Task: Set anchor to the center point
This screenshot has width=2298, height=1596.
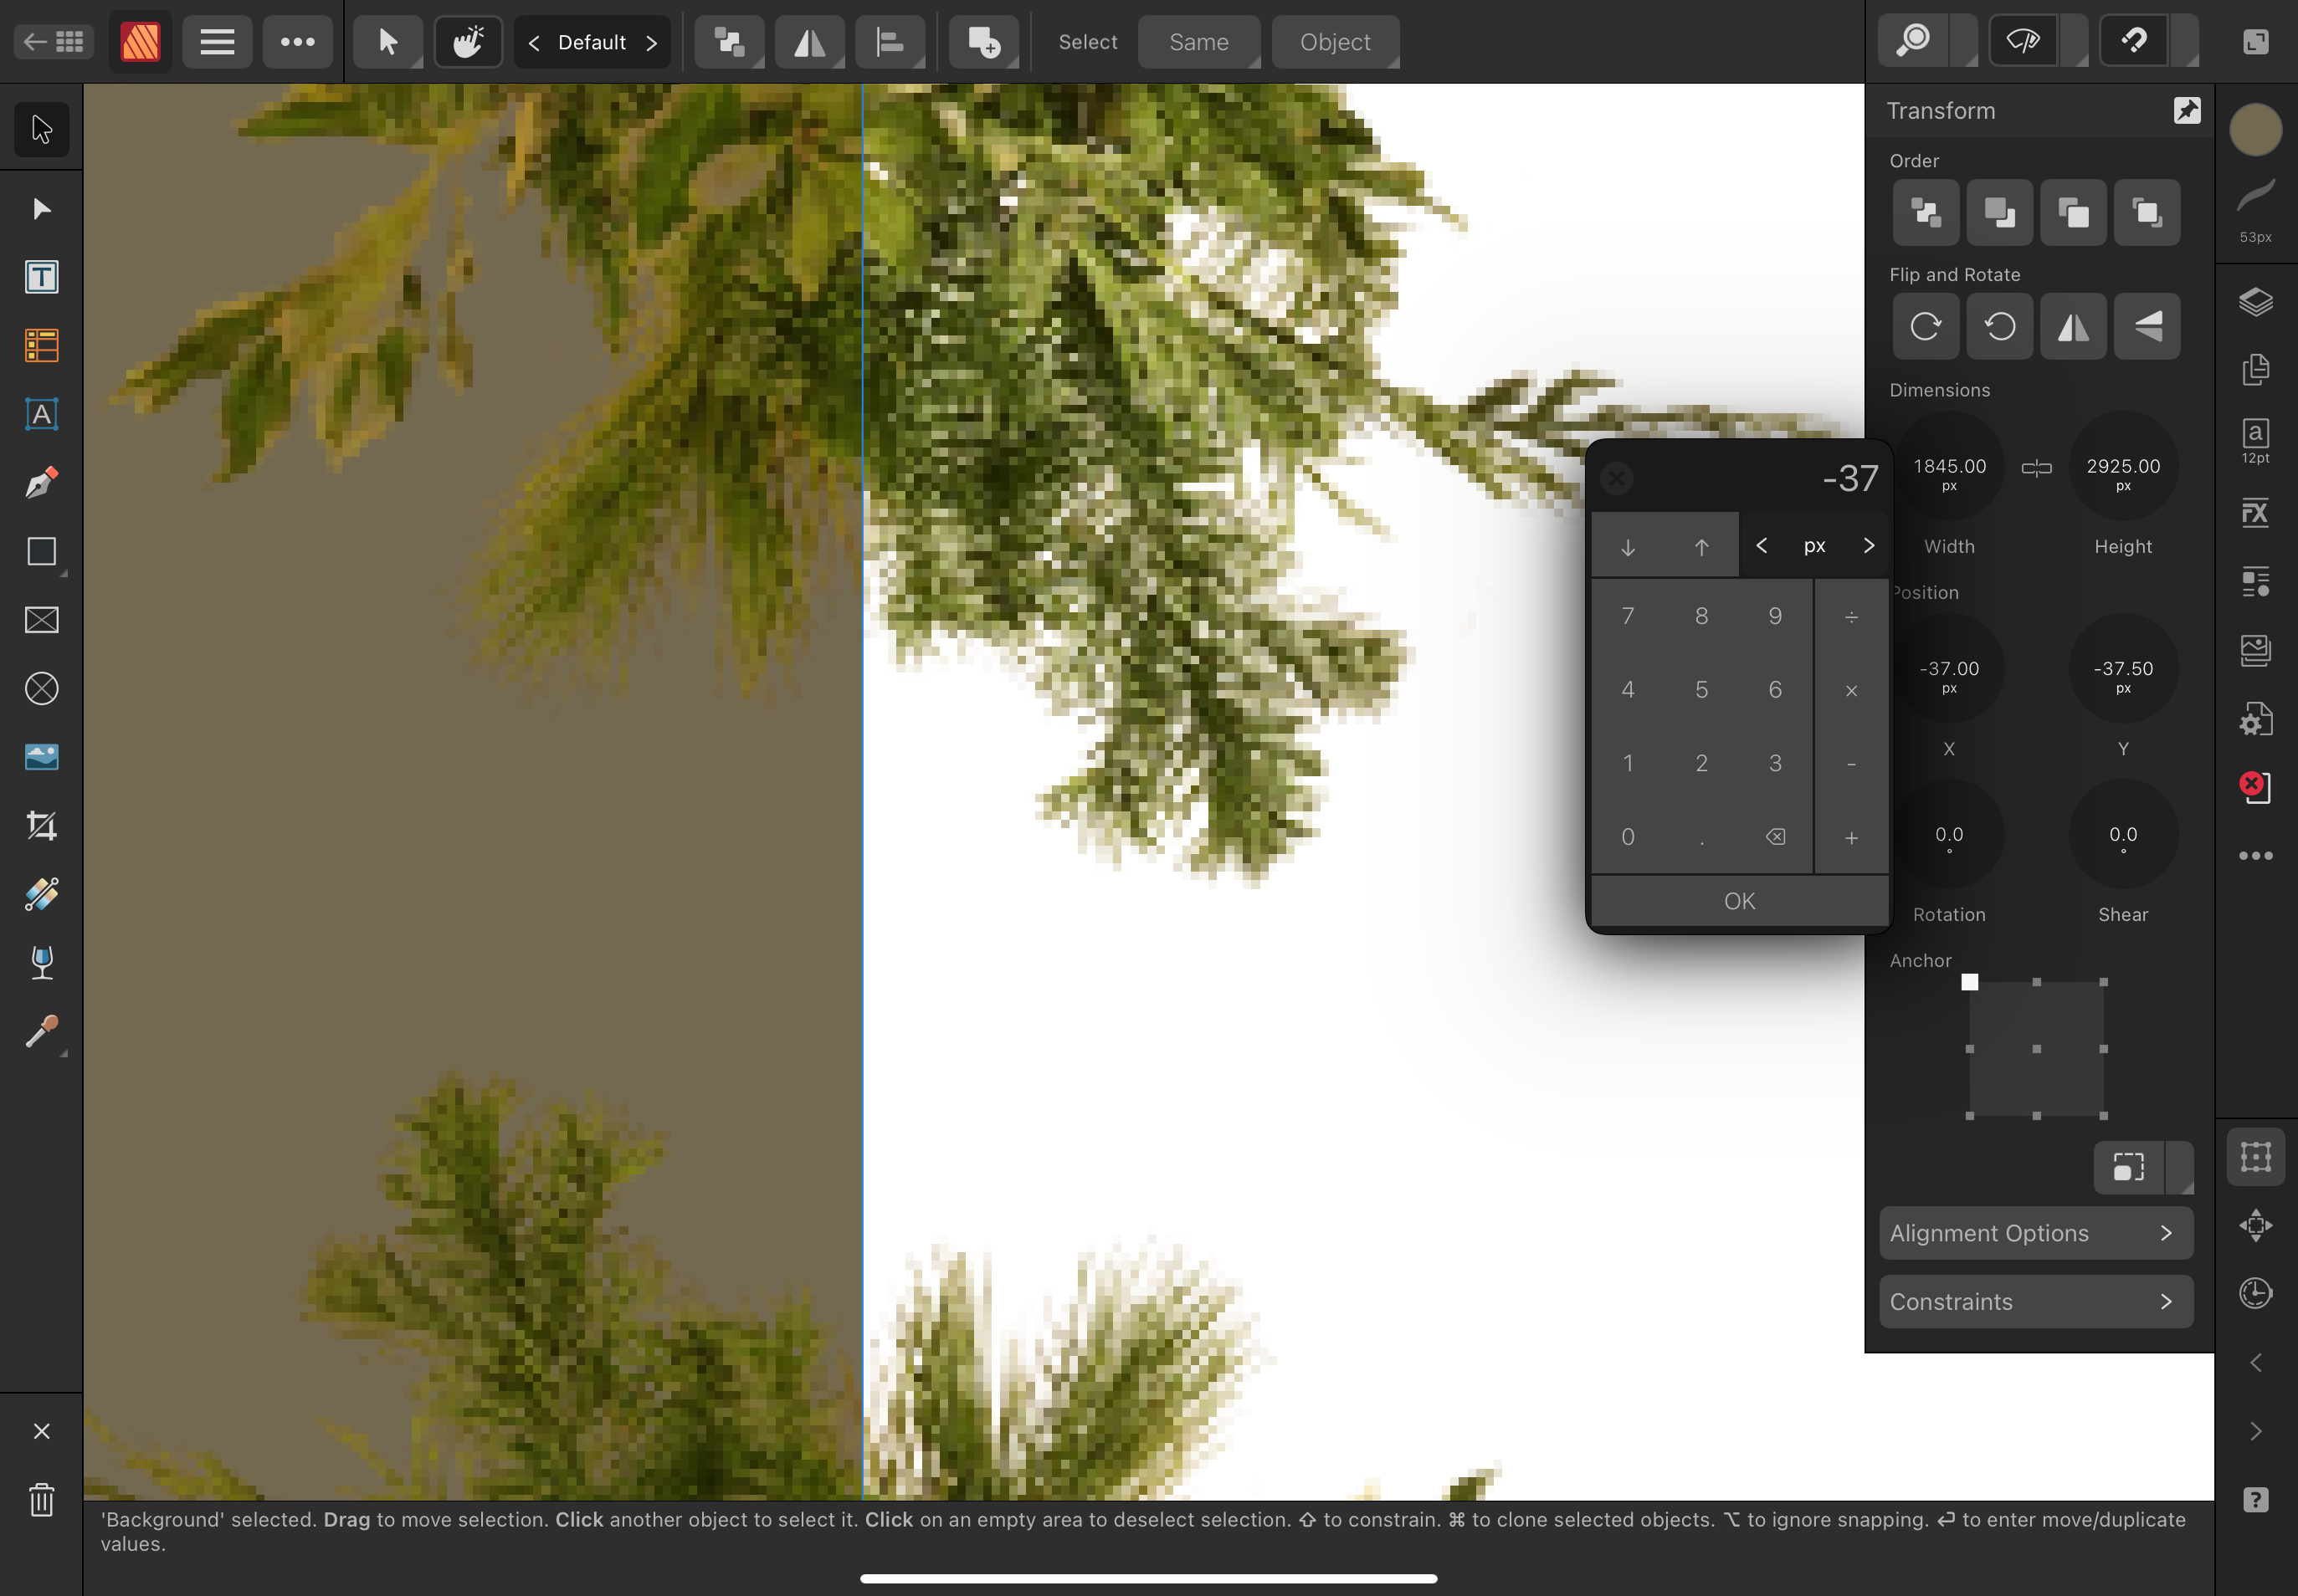Action: pyautogui.click(x=2036, y=1049)
